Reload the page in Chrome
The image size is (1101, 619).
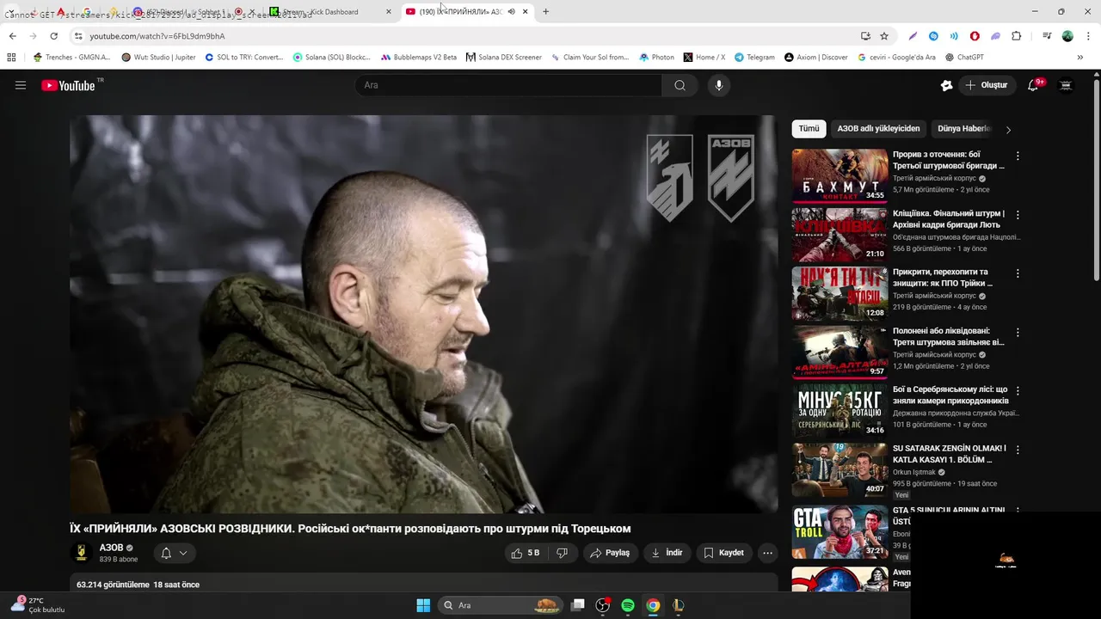pyautogui.click(x=53, y=36)
